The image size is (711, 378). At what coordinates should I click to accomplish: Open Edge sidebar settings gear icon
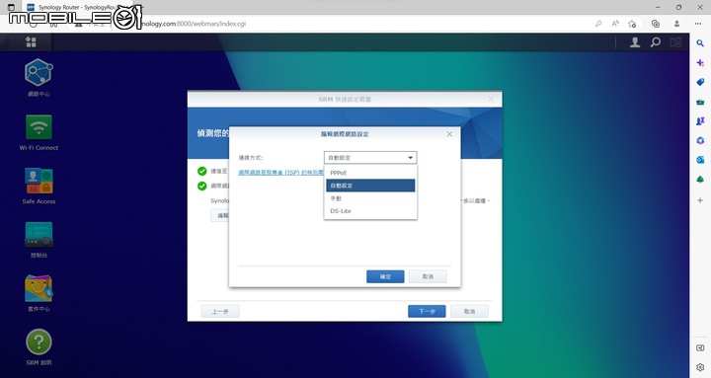700,367
